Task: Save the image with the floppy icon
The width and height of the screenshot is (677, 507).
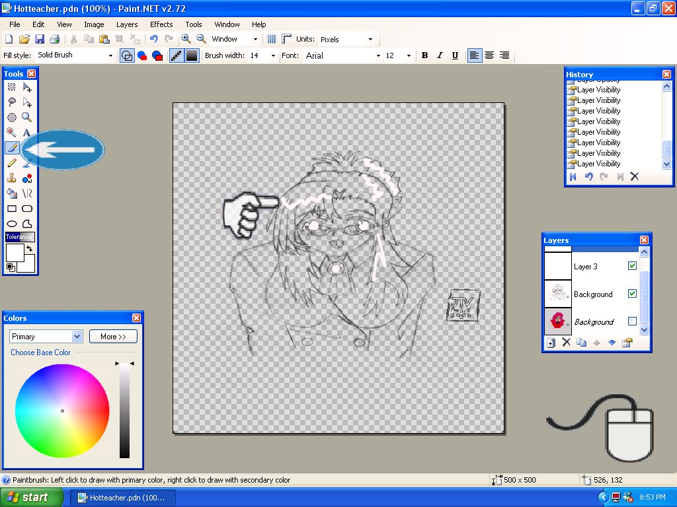Action: pos(39,39)
